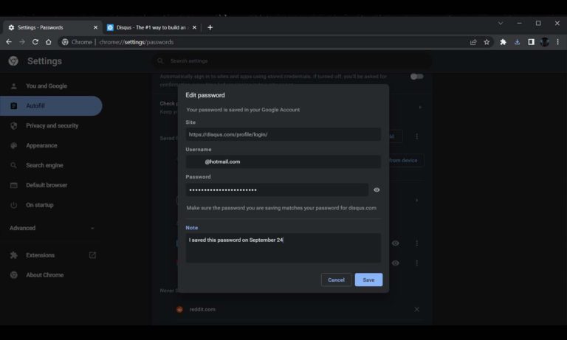Open the home page icon
This screenshot has height=340, width=567.
click(x=49, y=42)
